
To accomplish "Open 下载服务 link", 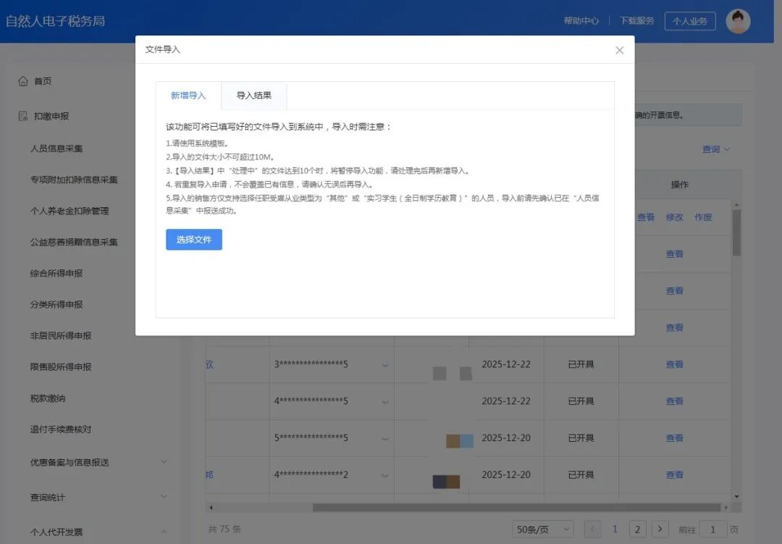I will point(636,21).
